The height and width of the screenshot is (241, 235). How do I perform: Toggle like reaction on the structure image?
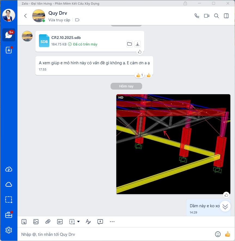click(x=226, y=195)
